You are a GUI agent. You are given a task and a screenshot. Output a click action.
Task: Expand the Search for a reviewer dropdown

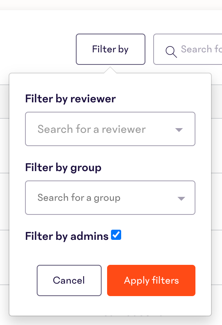[110, 129]
